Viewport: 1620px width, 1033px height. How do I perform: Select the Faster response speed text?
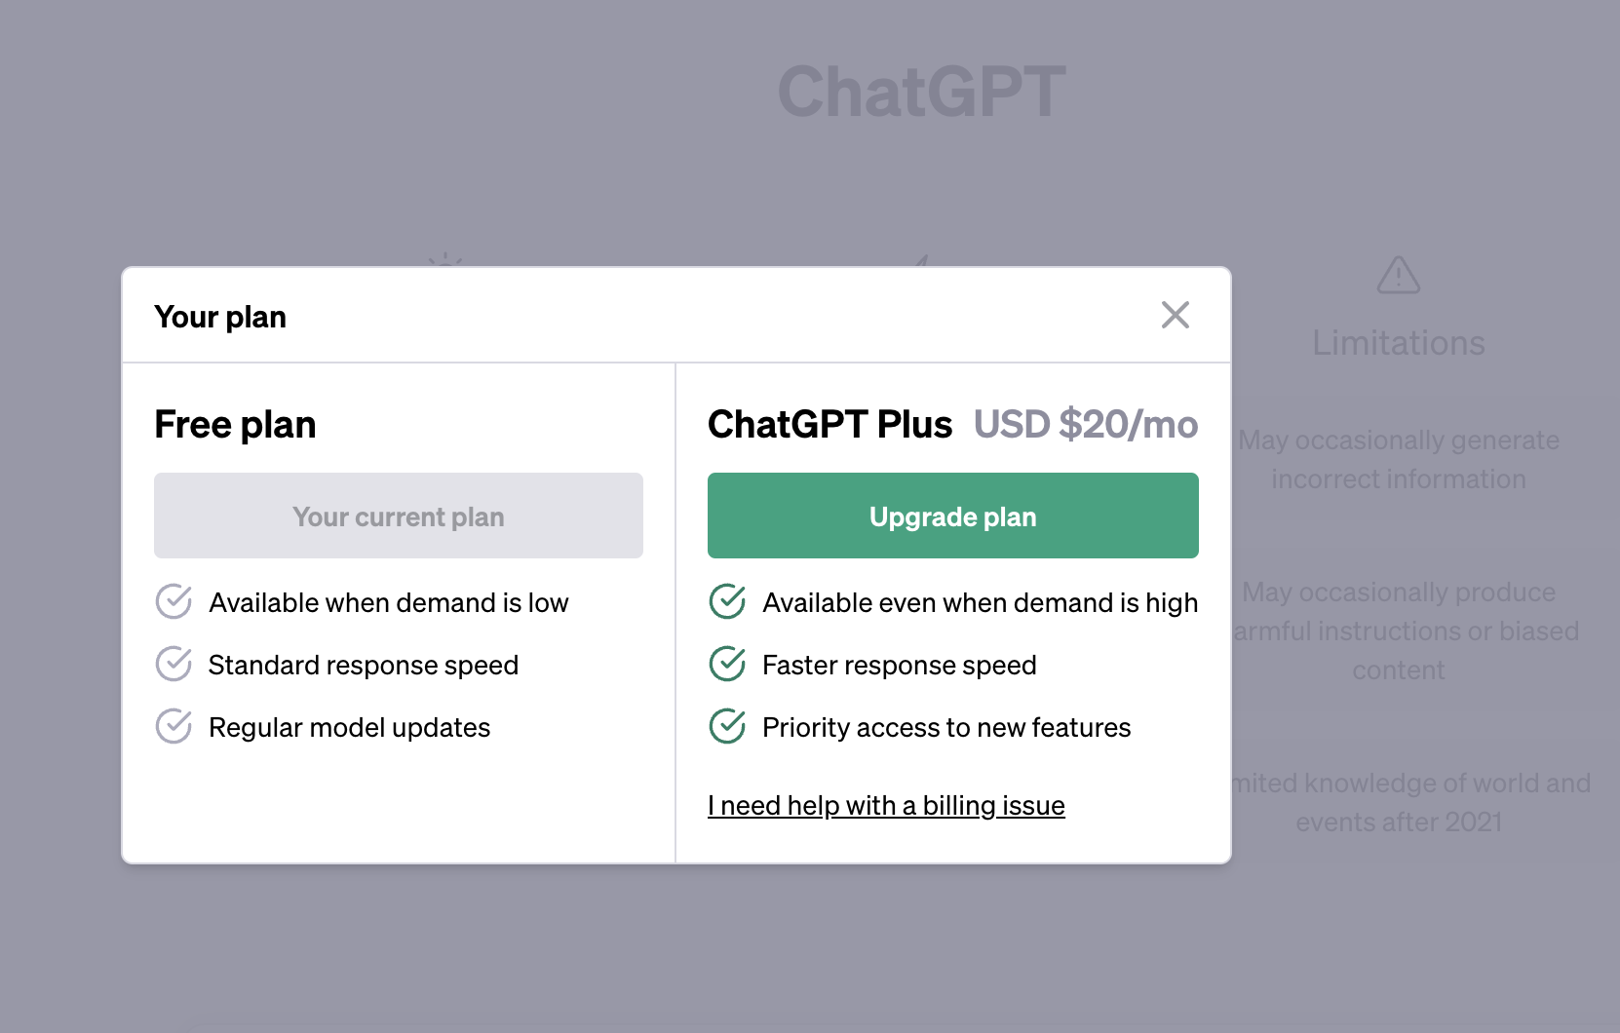tap(899, 665)
